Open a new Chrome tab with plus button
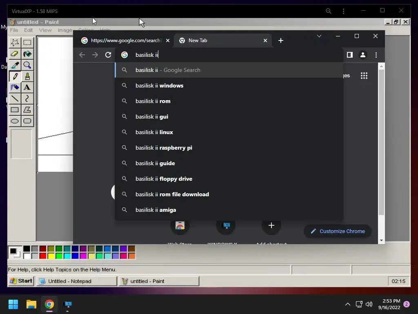Screen dimensions: 418x314 (281, 40)
